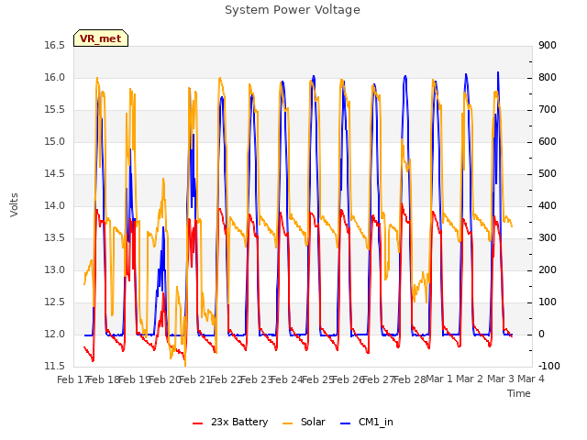This screenshot has height=440, width=587.
Task: Click the 900 right axis value
Action: coord(548,46)
